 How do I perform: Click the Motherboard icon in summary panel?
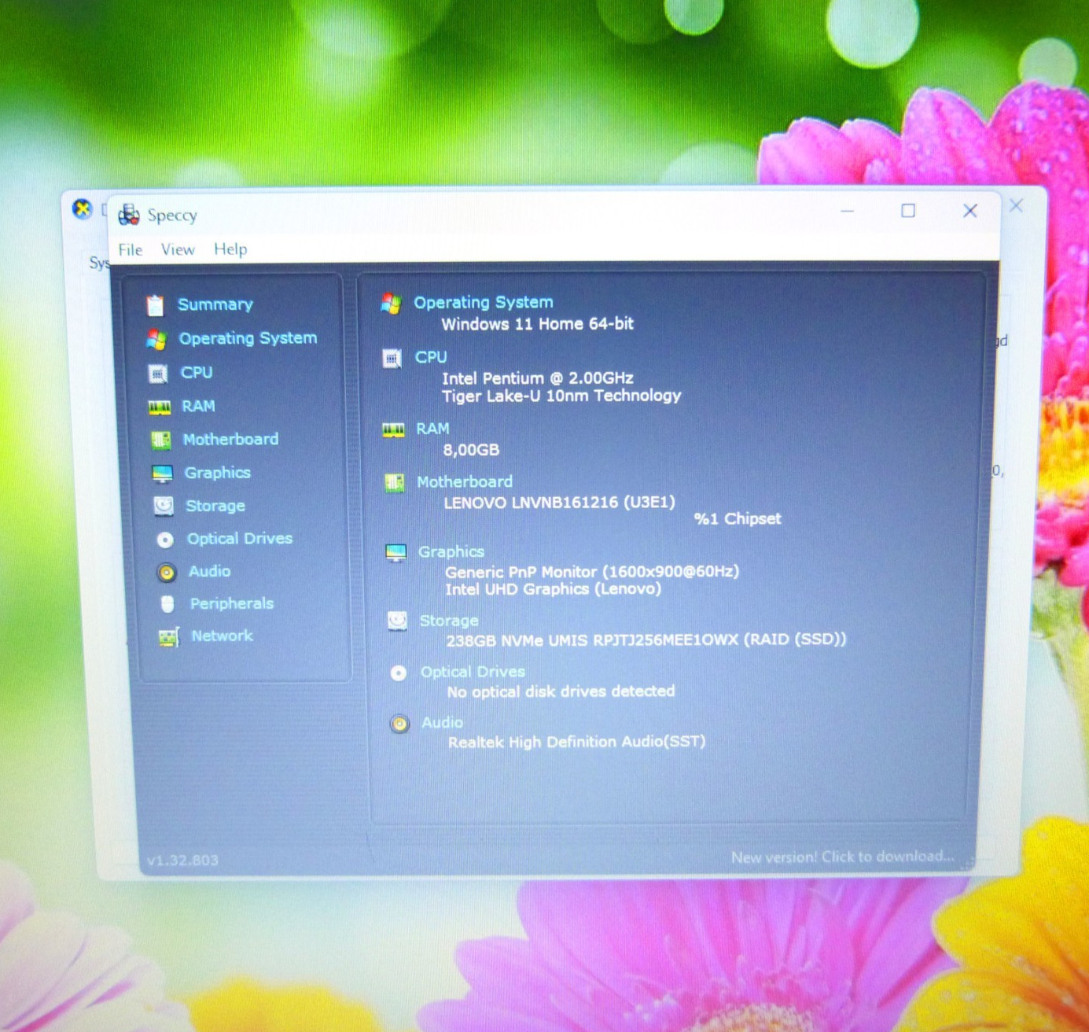coord(394,482)
